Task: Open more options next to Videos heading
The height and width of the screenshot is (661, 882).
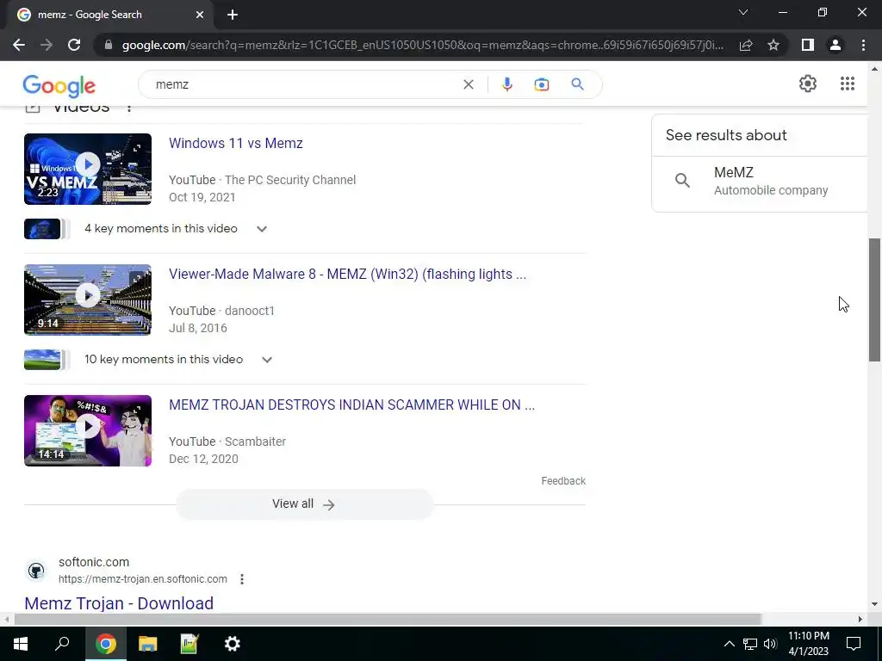Action: (129, 108)
